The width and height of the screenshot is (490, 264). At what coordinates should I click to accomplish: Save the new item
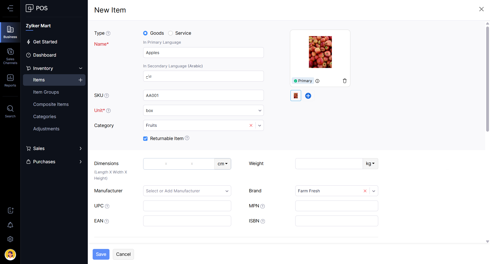point(101,254)
